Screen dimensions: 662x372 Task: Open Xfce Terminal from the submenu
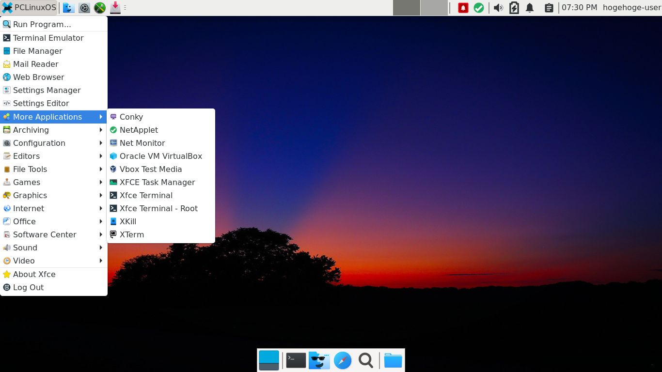click(161, 195)
